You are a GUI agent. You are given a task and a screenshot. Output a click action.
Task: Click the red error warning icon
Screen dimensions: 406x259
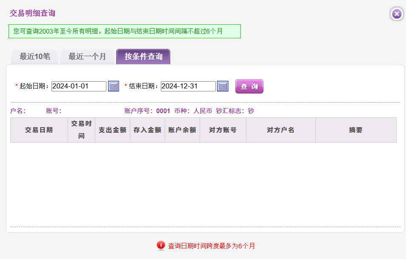click(x=161, y=245)
